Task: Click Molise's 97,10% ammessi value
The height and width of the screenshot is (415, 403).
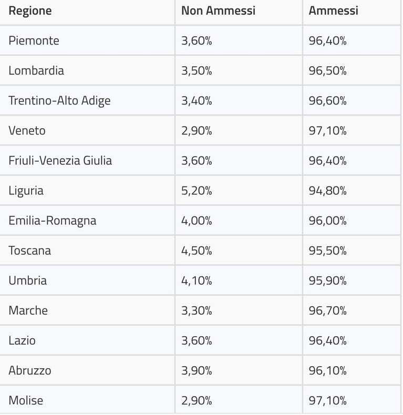Action: click(x=327, y=400)
